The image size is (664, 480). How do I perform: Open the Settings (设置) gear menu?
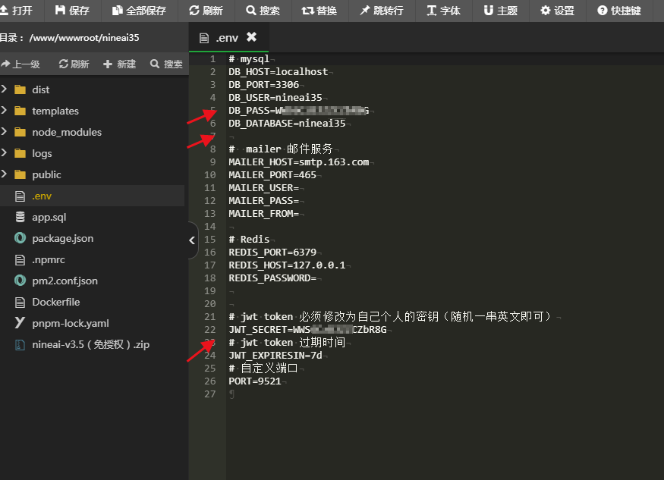click(557, 11)
